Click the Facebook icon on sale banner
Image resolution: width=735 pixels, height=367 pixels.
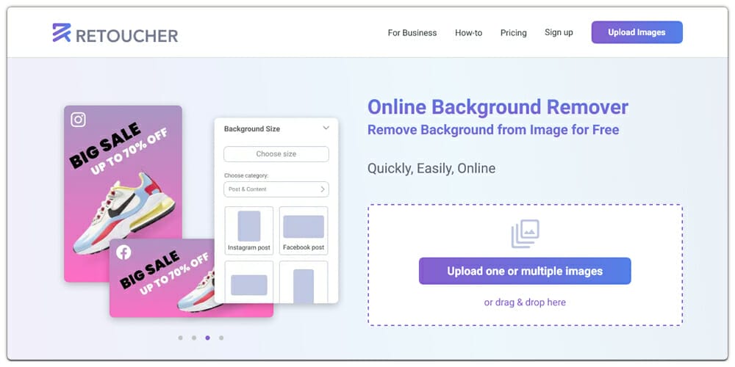[123, 252]
